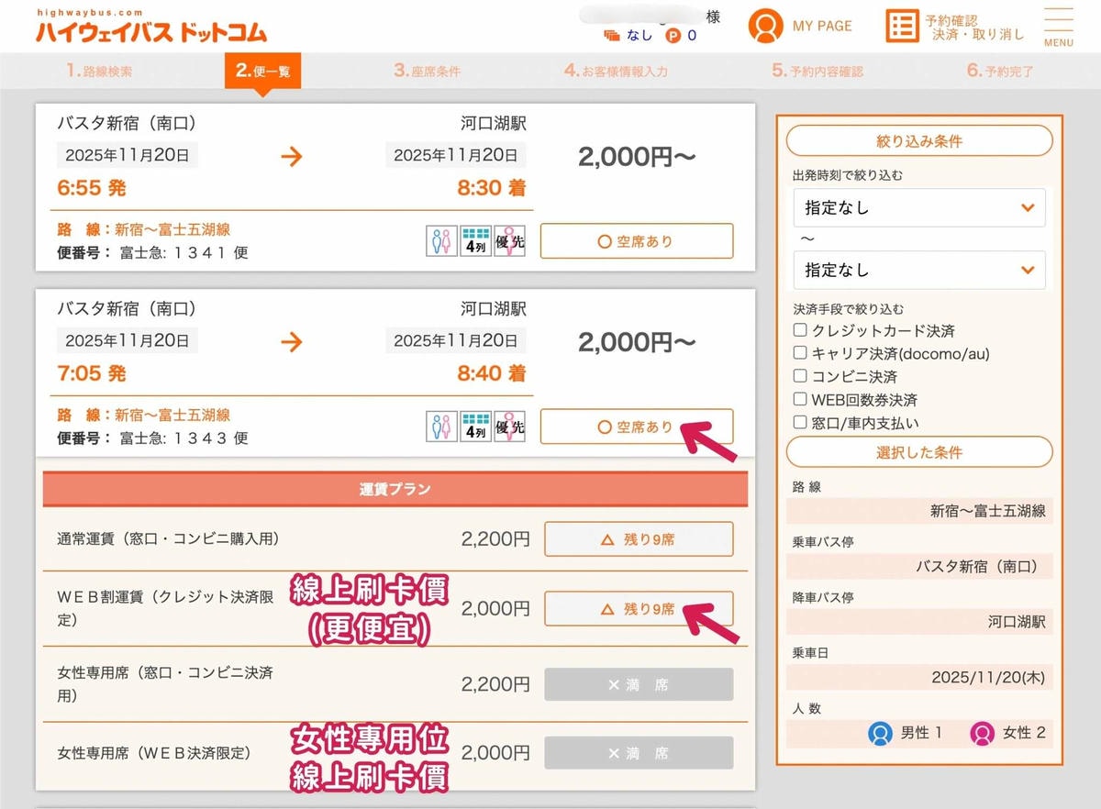The image size is (1101, 809).
Task: Click 4列 seat icon on 1343便 card
Action: (x=476, y=427)
